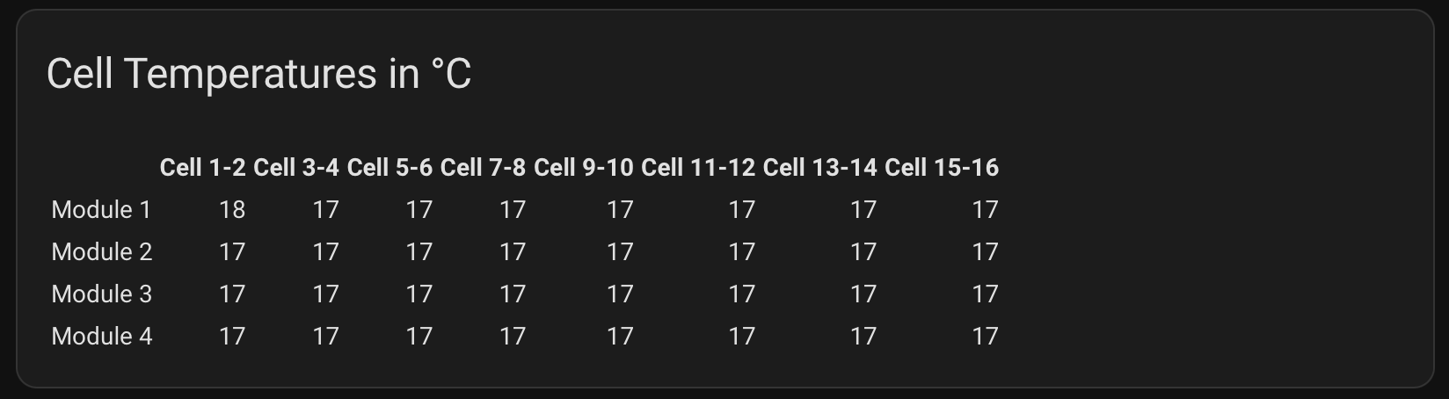The width and height of the screenshot is (1449, 399).
Task: Click Module 3 temperature for Cell 5-6
Action: tap(419, 294)
